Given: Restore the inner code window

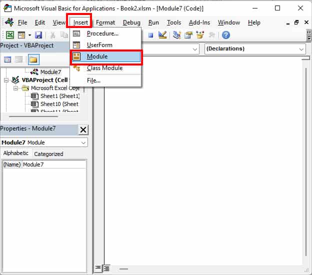Looking at the screenshot, I should click(296, 22).
